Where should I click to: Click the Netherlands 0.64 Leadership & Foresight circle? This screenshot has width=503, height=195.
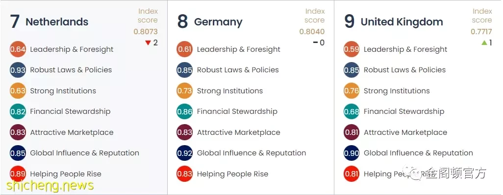coord(18,49)
